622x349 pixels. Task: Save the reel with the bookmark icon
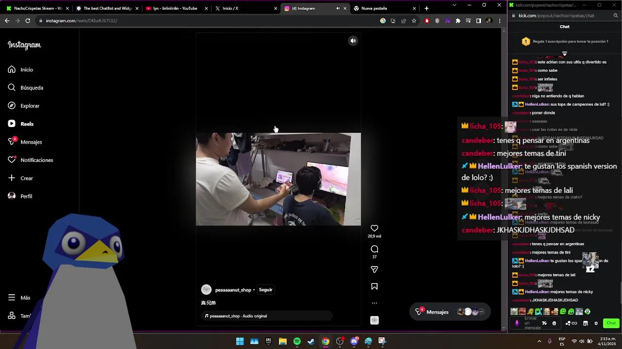(x=374, y=286)
